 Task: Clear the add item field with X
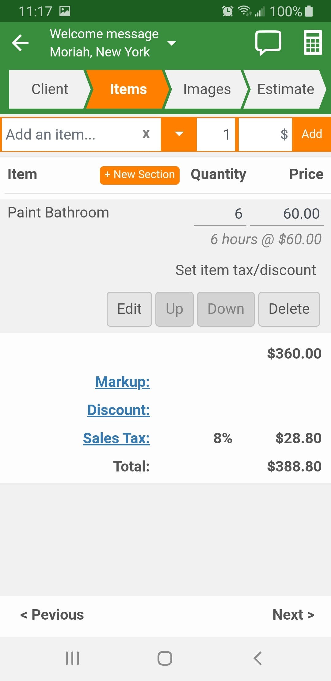pos(146,134)
